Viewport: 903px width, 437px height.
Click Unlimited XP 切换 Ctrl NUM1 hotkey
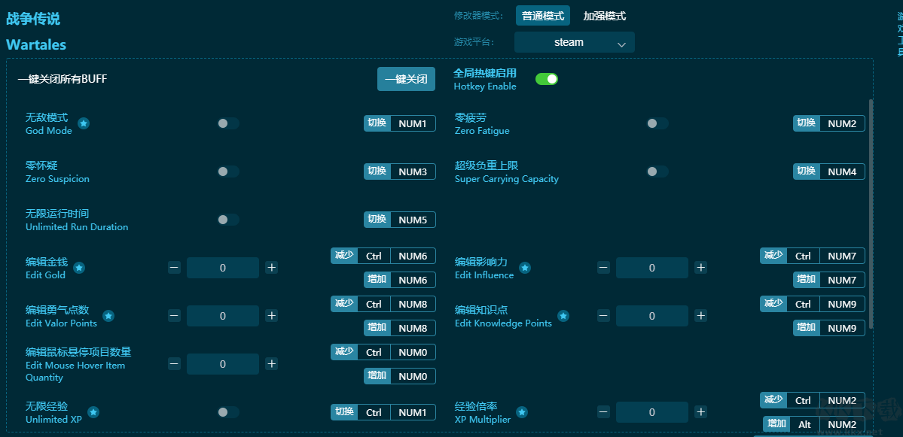pyautogui.click(x=383, y=412)
